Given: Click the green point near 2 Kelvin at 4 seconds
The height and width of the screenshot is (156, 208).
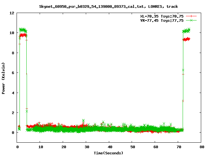Looking at the screenshot, I should click(x=27, y=111).
